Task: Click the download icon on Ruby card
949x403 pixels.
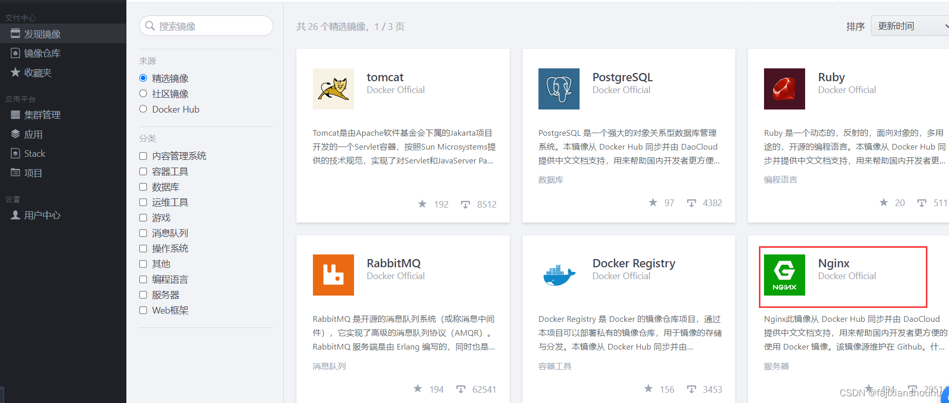Action: [x=922, y=203]
